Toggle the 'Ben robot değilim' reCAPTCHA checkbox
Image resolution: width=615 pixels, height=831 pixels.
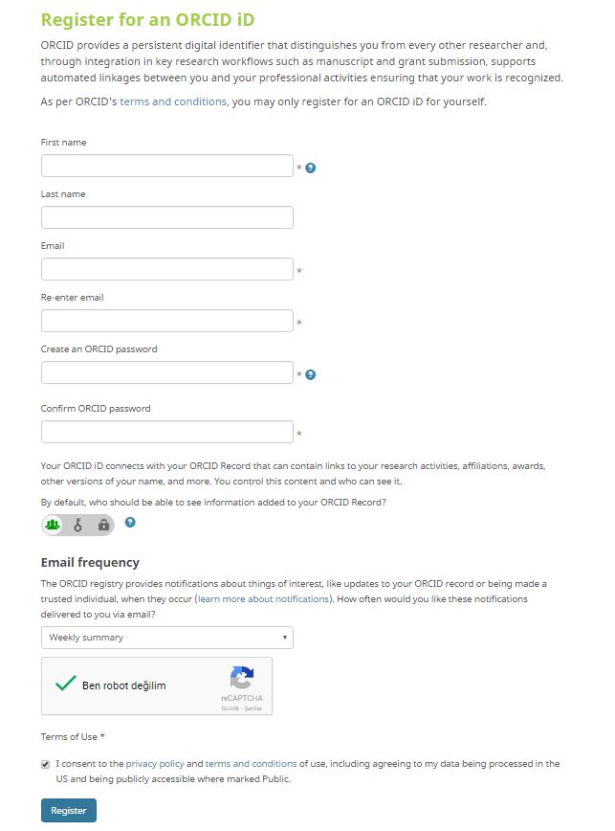65,685
